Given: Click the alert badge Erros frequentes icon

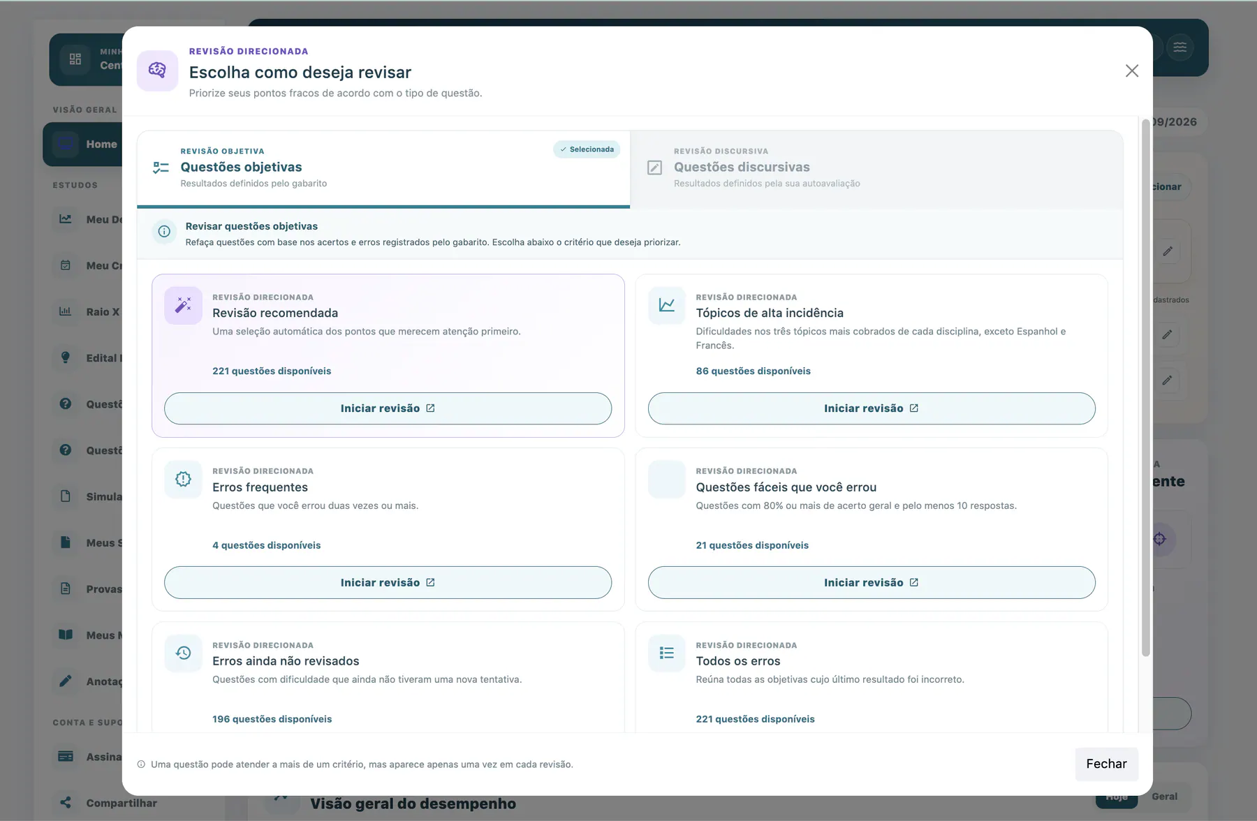Looking at the screenshot, I should coord(183,479).
